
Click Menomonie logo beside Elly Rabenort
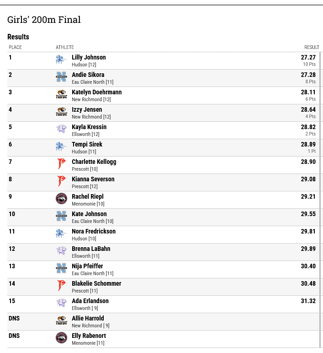(61, 338)
